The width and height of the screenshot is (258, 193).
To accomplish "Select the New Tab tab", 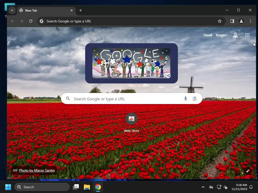I will [x=46, y=11].
